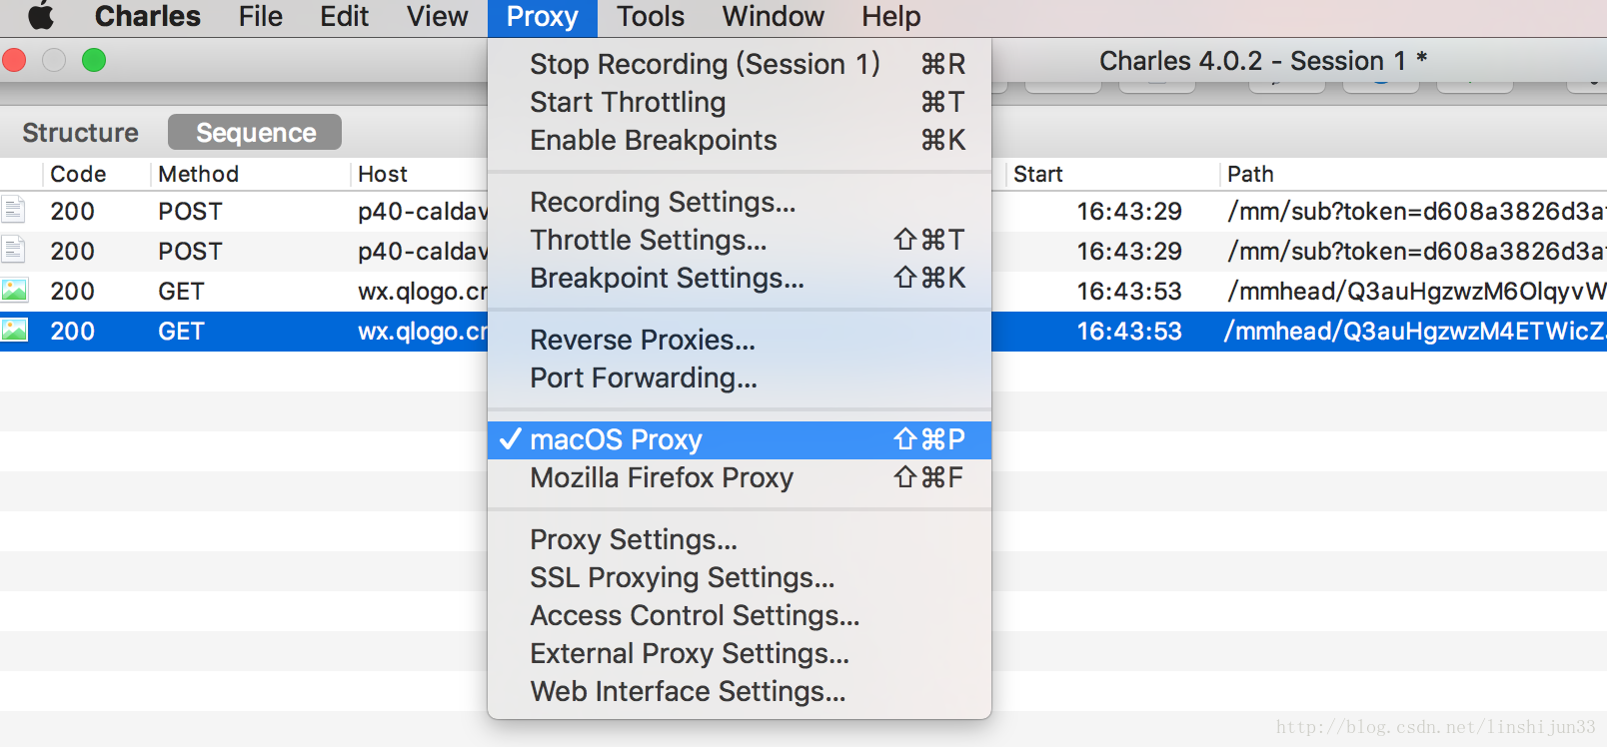Click document icon of second POST row
The height and width of the screenshot is (747, 1607).
[13, 250]
